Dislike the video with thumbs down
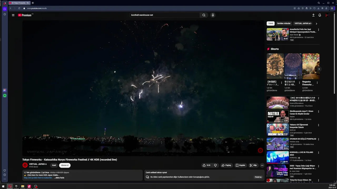Viewport: 337px width, 189px height. tap(215, 165)
